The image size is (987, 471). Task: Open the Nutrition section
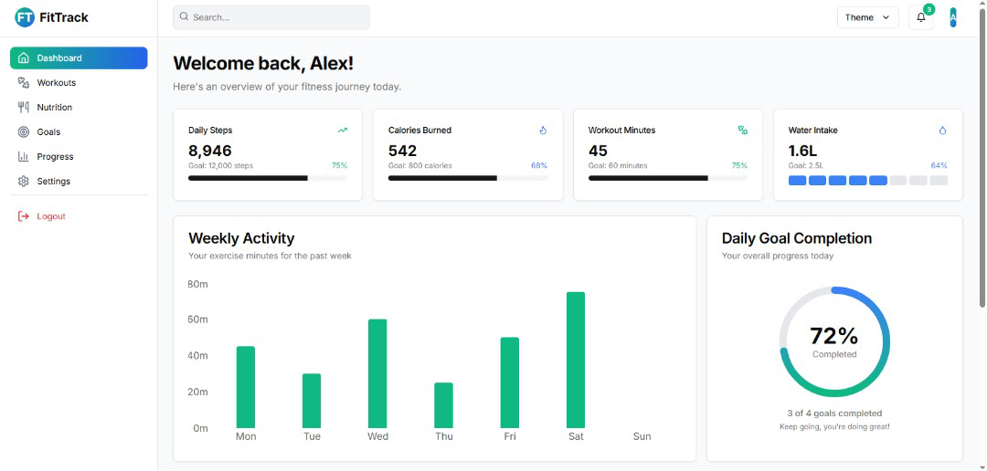pos(79,107)
